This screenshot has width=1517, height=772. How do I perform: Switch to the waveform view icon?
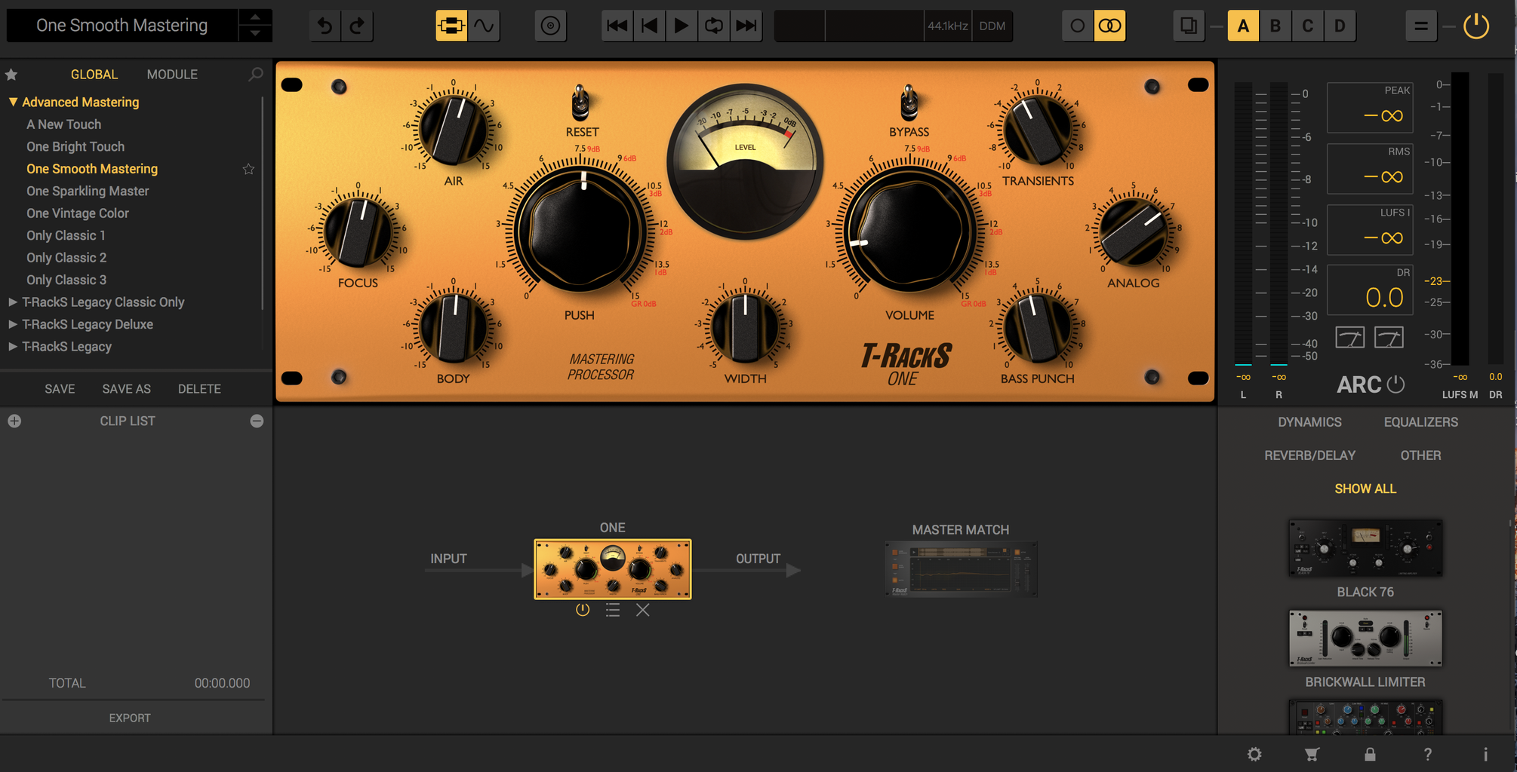(484, 26)
